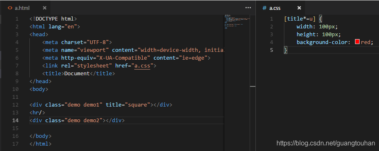
Task: Click the http-equiv="X-UA-Compatible" meta line
Action: pos(126,58)
